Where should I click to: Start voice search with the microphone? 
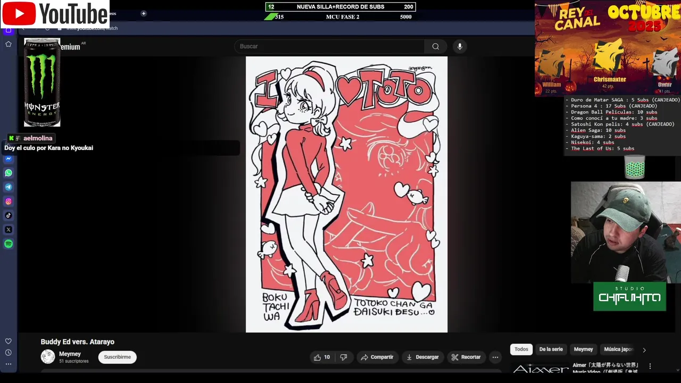pyautogui.click(x=460, y=46)
